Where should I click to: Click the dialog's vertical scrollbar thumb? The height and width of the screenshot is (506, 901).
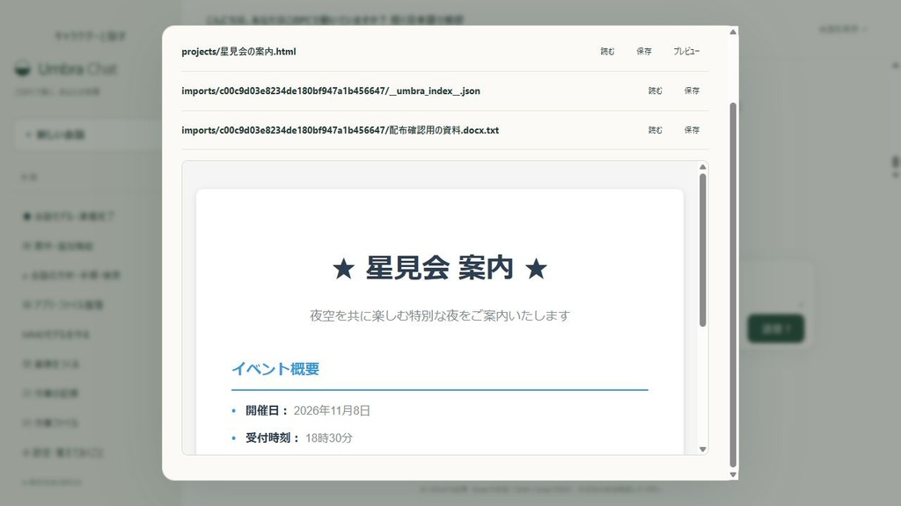point(733,286)
